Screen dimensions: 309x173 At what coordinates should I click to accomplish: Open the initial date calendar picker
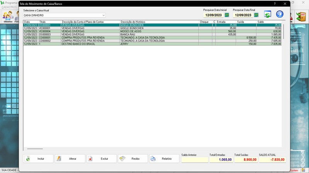(x=227, y=15)
